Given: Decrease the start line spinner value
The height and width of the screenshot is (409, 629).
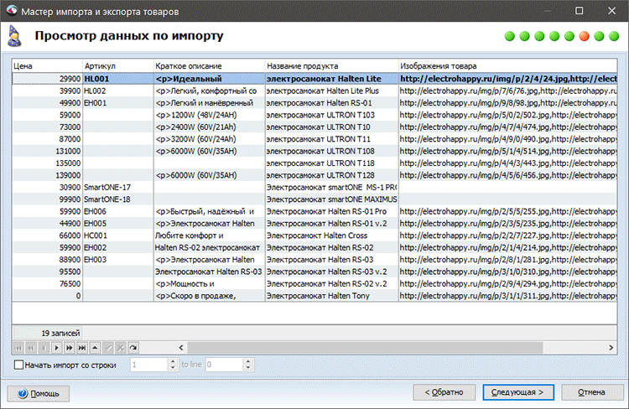Looking at the screenshot, I should coord(173,368).
